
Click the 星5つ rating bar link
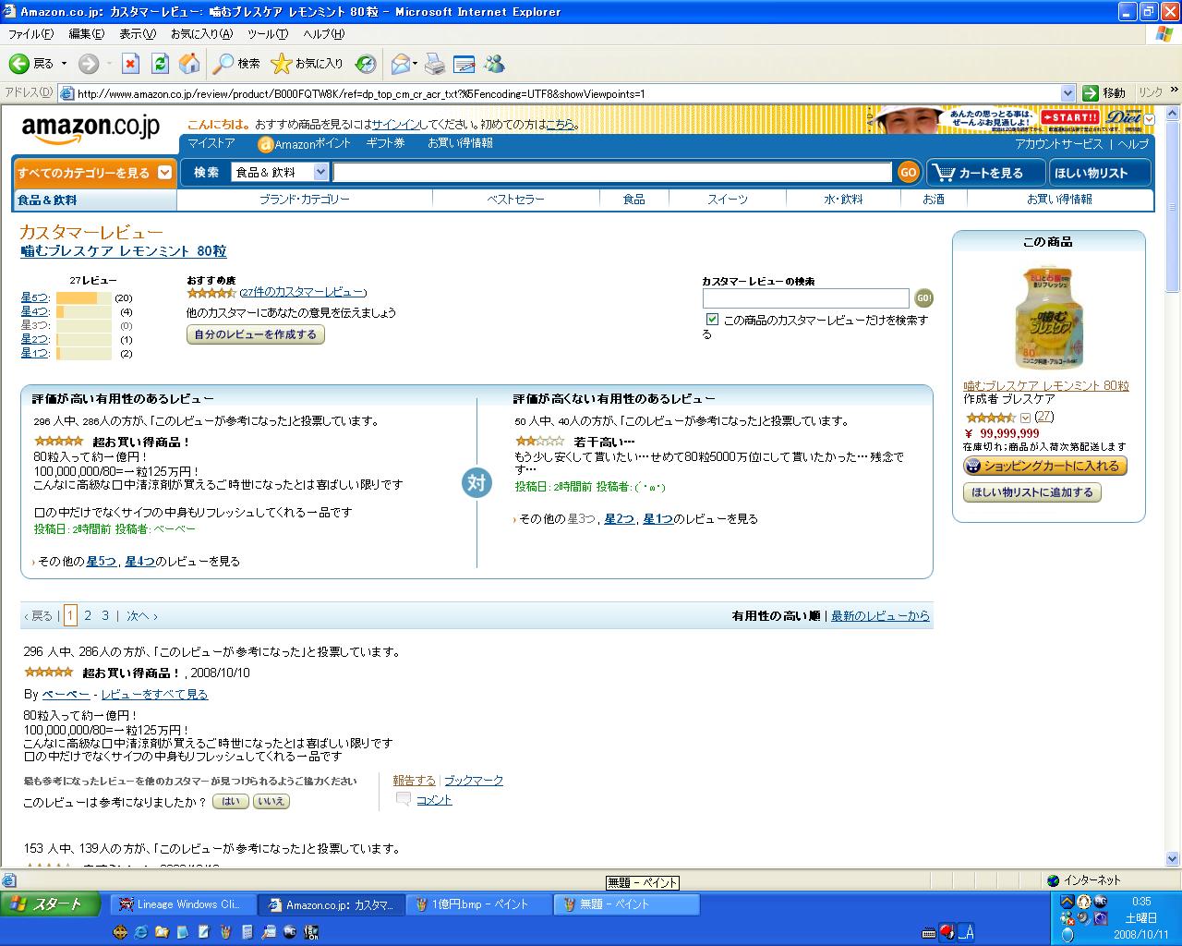pyautogui.click(x=35, y=297)
